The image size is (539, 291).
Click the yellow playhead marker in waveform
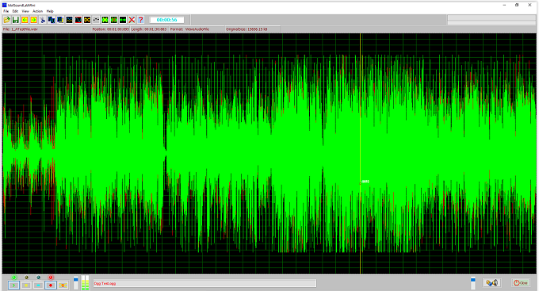point(360,154)
